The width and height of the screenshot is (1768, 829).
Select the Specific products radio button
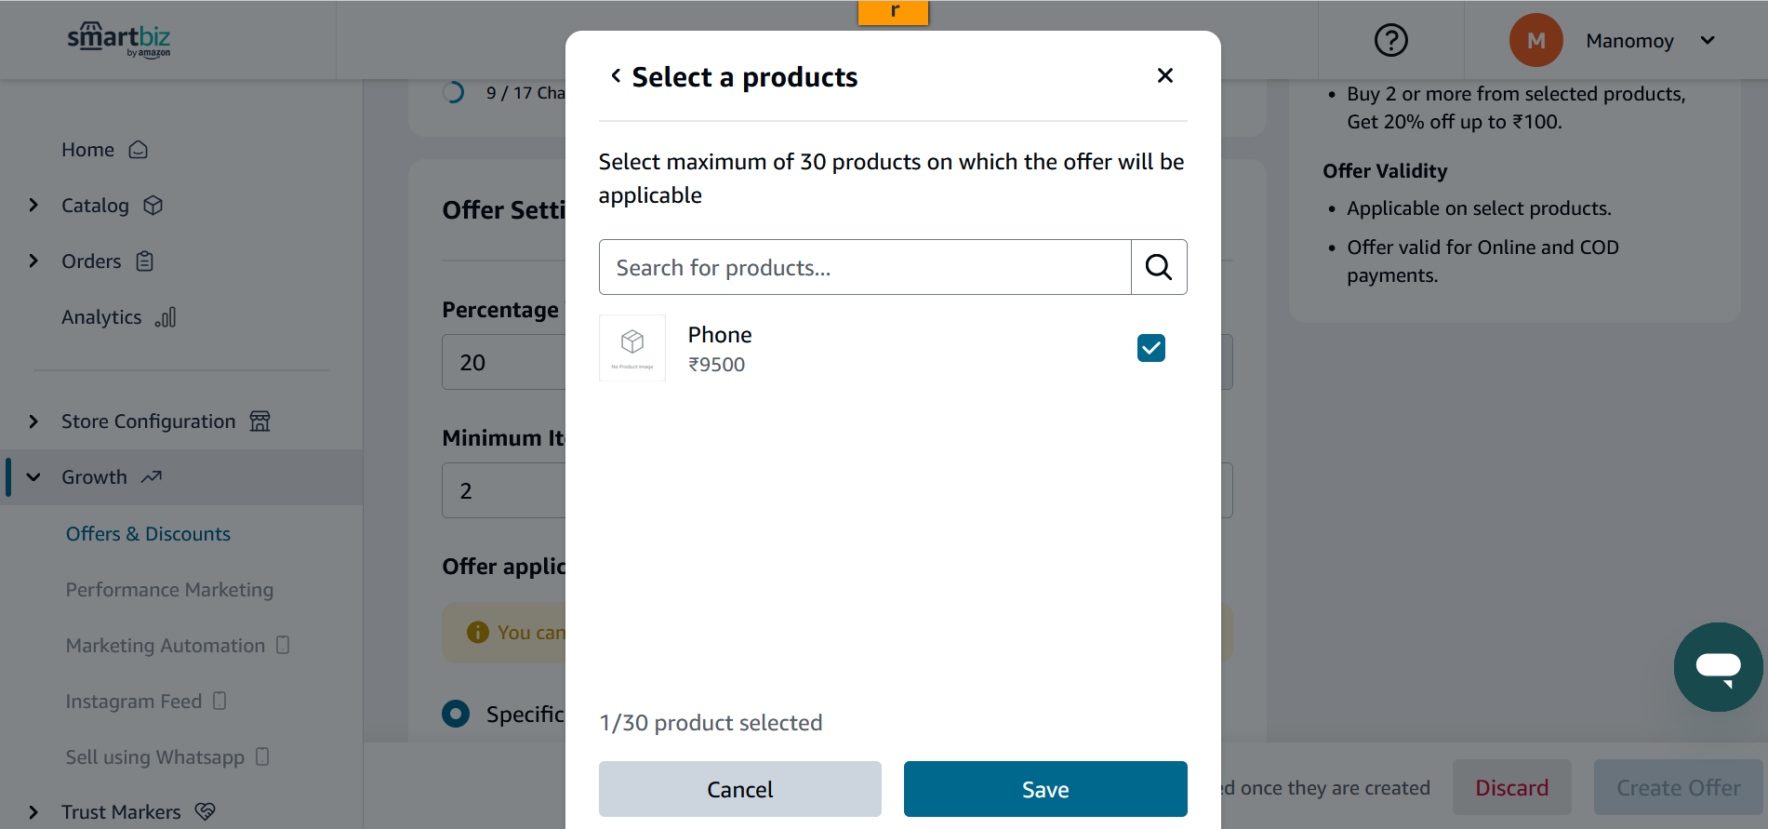(456, 714)
